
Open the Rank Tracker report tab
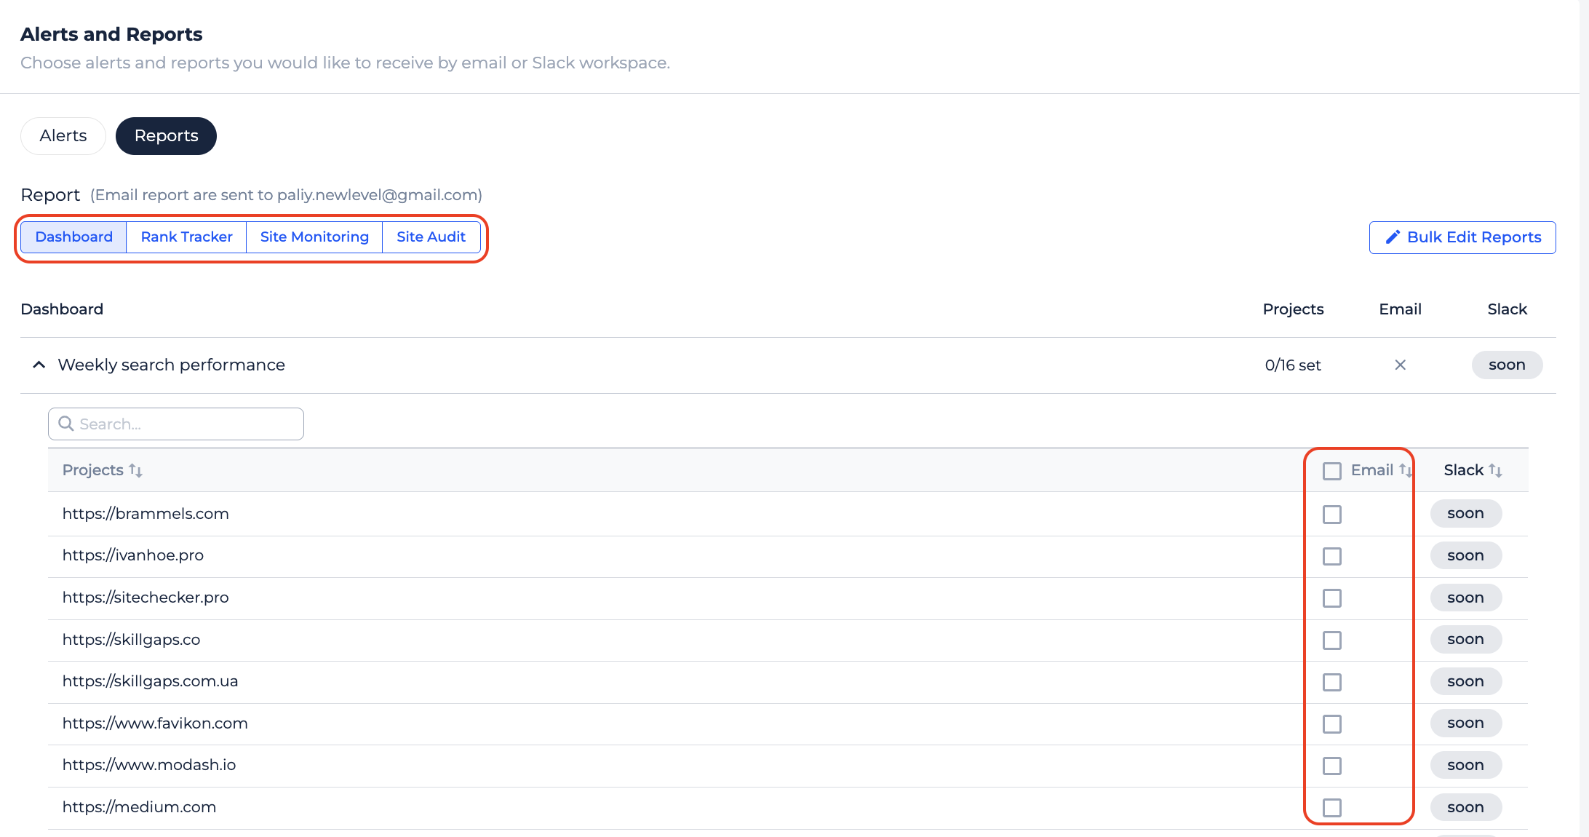click(186, 237)
